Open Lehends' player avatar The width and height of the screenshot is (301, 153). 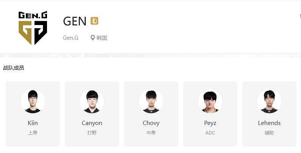coord(269,101)
